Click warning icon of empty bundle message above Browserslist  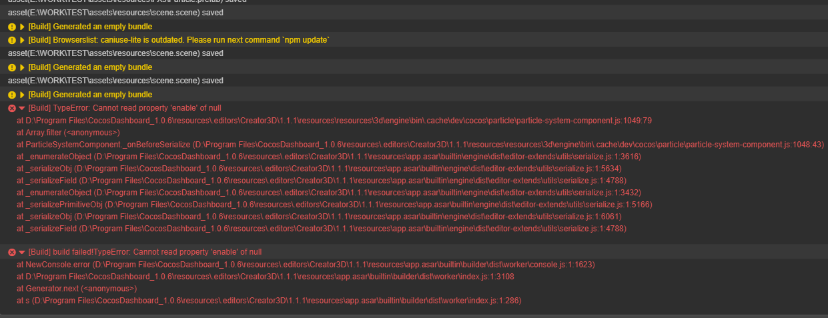point(12,27)
